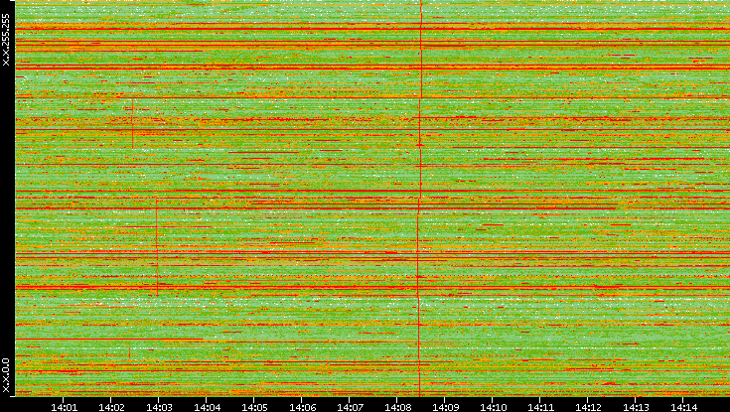Pick the 14:07 time marker
Screen dimensions: 730x412
pos(351,406)
